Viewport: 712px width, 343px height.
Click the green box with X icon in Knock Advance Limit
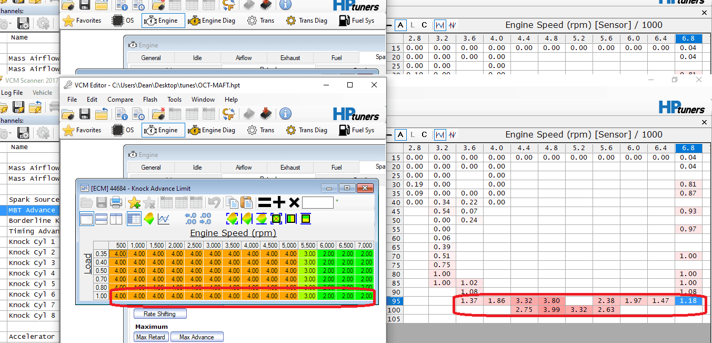click(x=276, y=219)
